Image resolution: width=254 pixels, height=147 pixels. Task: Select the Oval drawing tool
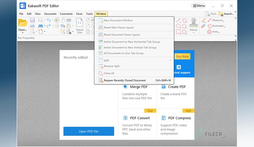coord(178,26)
